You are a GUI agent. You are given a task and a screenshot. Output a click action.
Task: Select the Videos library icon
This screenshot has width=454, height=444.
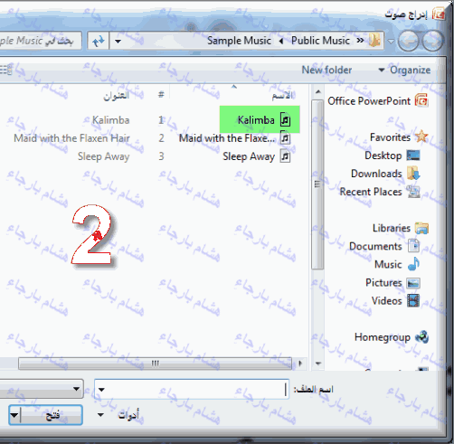413,300
